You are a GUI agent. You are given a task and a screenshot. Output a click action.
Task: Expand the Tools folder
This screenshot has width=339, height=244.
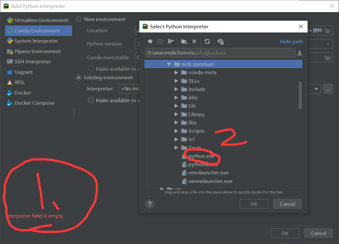176,148
